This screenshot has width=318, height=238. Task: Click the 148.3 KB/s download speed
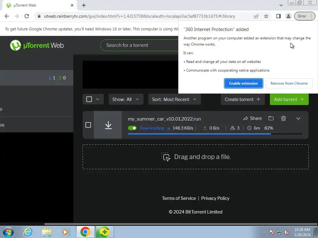pos(183,128)
